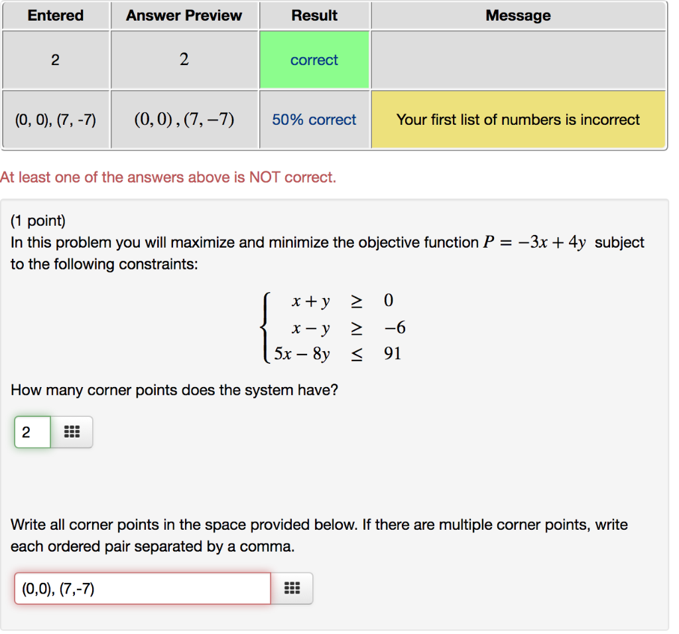
Task: Click the Message column header
Action: (x=518, y=15)
